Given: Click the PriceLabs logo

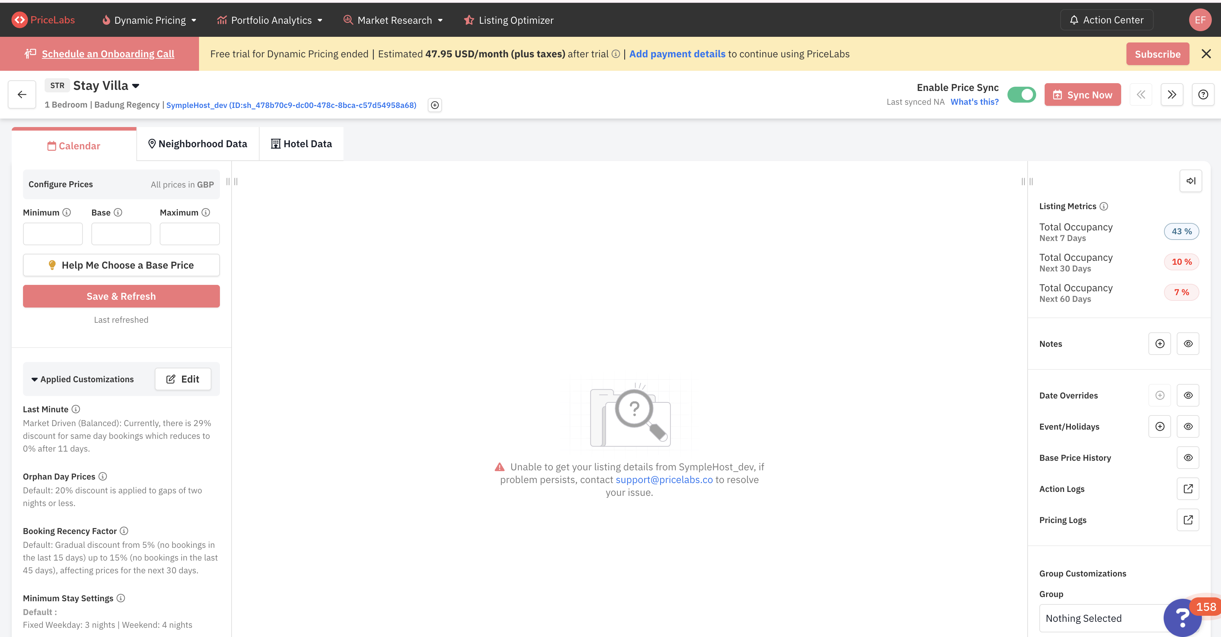Looking at the screenshot, I should point(43,20).
